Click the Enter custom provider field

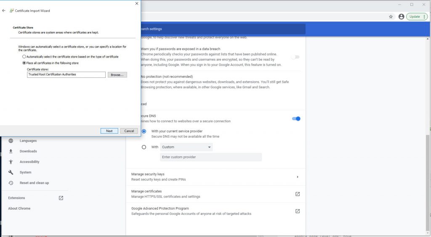point(211,157)
